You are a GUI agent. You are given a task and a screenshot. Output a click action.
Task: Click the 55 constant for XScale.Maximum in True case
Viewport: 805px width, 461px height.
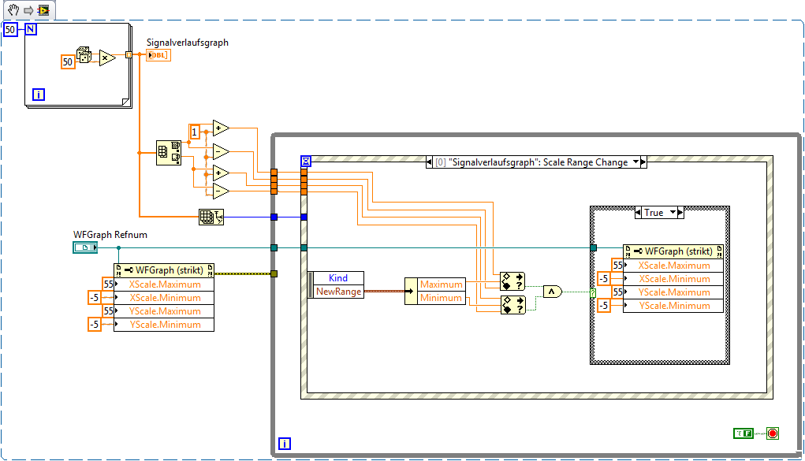pos(617,265)
